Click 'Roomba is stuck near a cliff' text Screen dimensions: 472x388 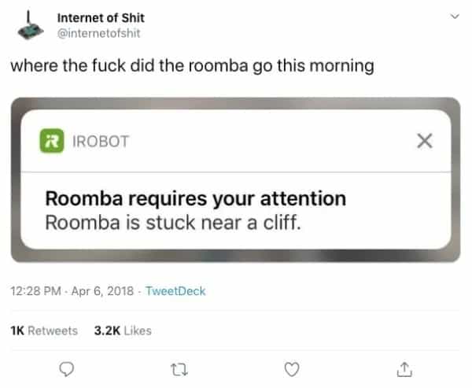pyautogui.click(x=173, y=223)
